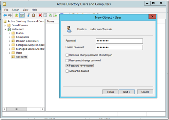This screenshot has width=169, height=120.
Task: Click the Properties toolbar icon
Action: click(x=45, y=15)
